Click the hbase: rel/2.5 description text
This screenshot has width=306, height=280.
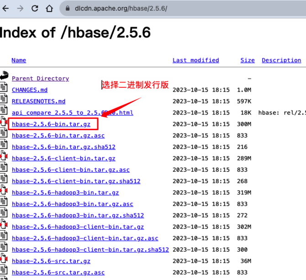(282, 112)
